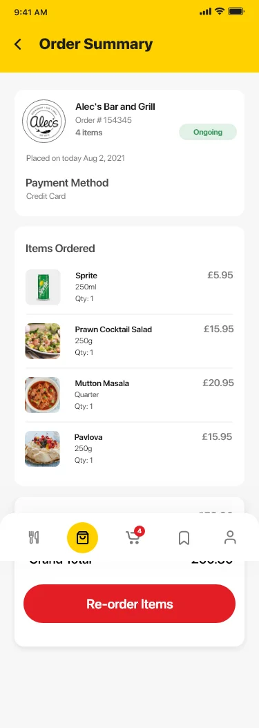Image resolution: width=259 pixels, height=728 pixels.
Task: Tap the red cart badge showing 4
Action: tap(140, 530)
